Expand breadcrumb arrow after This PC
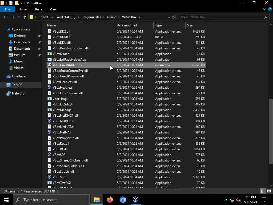The image size is (273, 205). 52,17
